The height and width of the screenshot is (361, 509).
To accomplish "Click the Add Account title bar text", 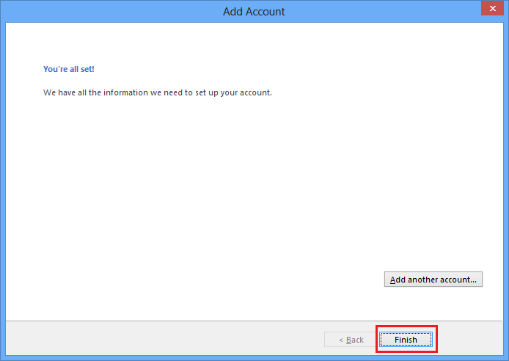I will [254, 12].
